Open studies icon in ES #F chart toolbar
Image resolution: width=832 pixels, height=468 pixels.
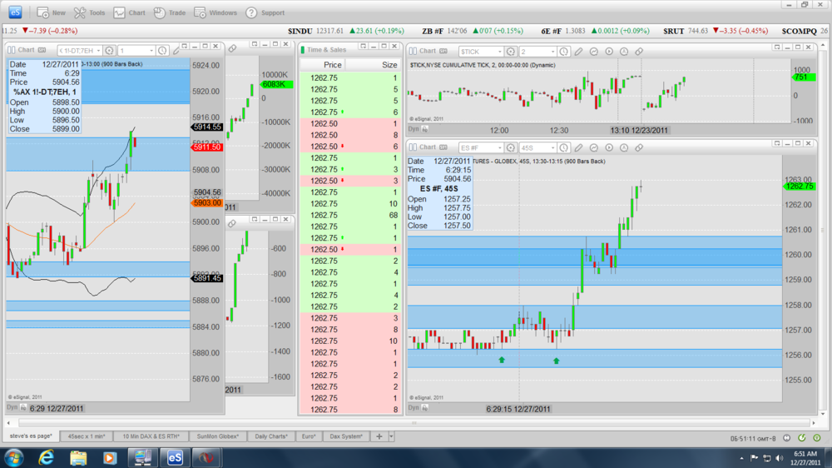click(594, 147)
